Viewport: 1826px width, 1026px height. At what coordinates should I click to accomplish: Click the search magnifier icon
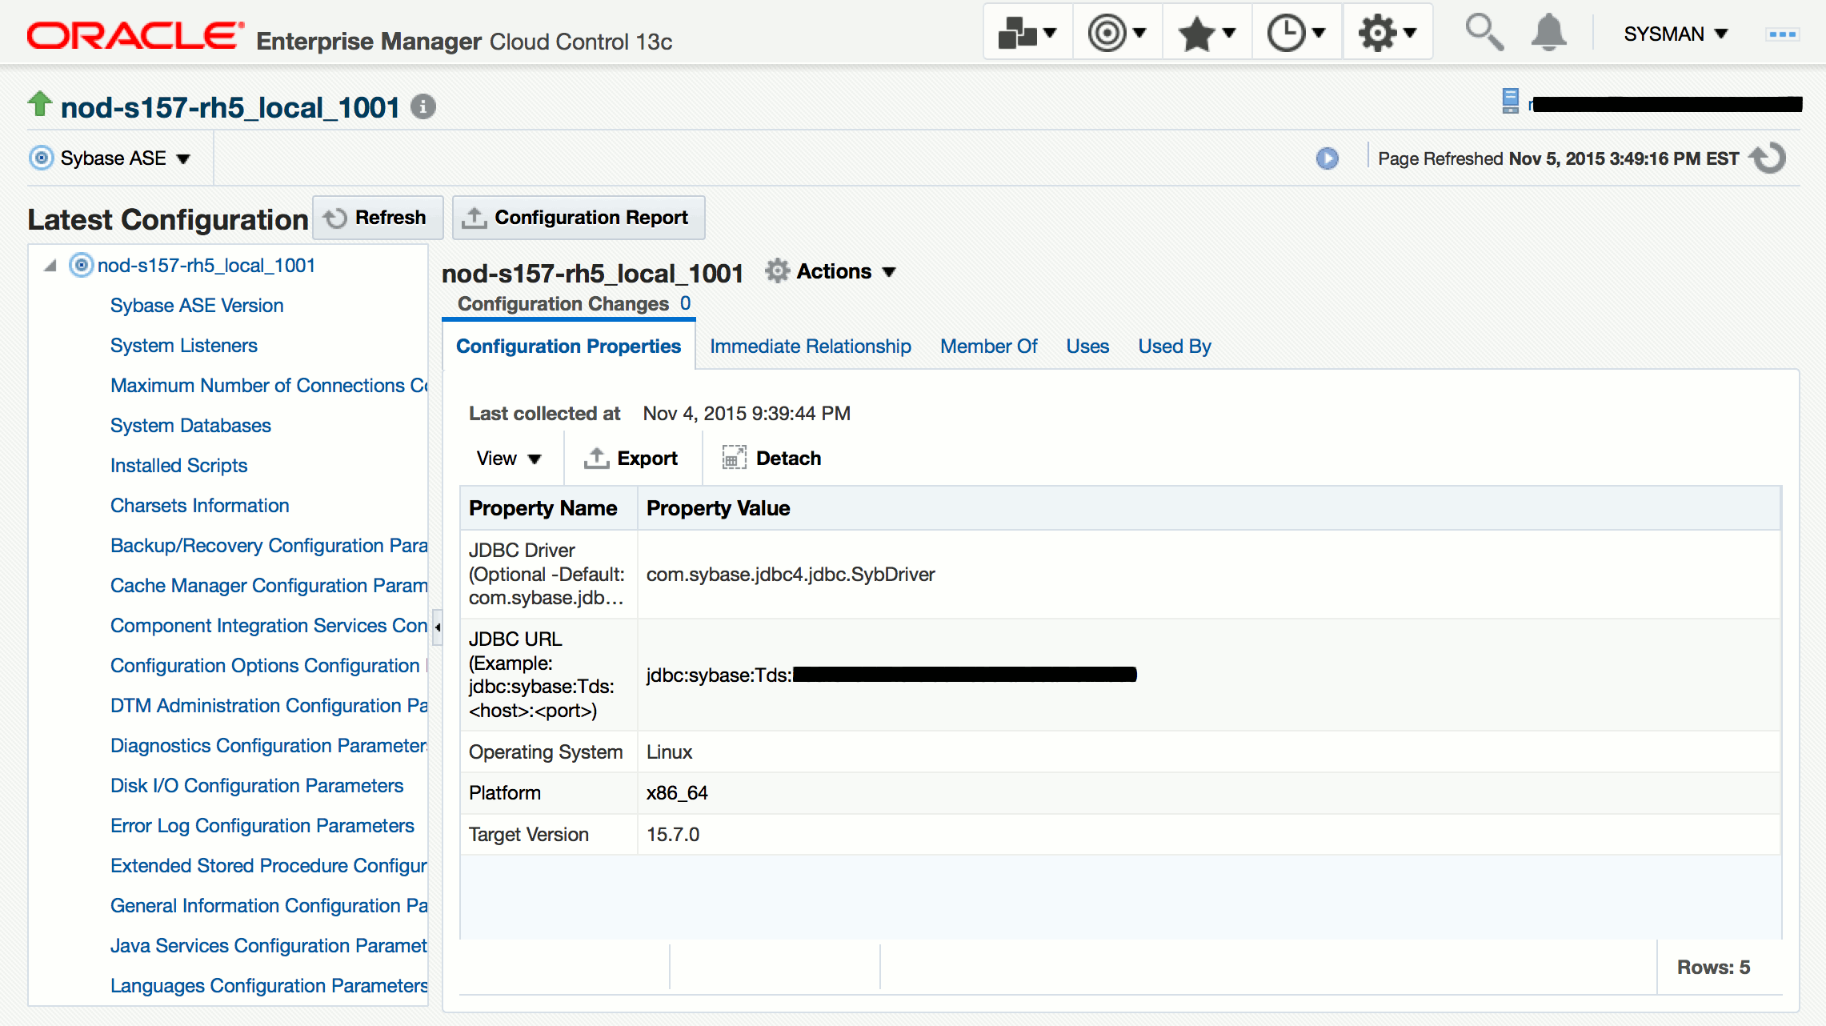click(x=1484, y=34)
